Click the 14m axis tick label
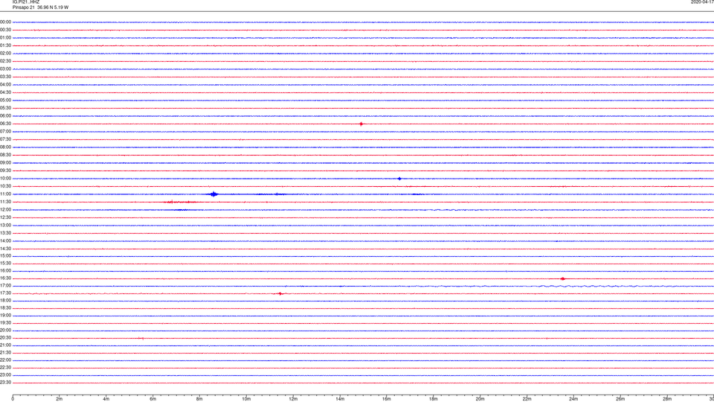 coord(340,399)
